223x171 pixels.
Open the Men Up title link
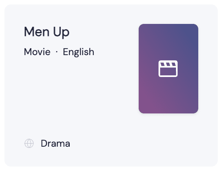[47, 32]
